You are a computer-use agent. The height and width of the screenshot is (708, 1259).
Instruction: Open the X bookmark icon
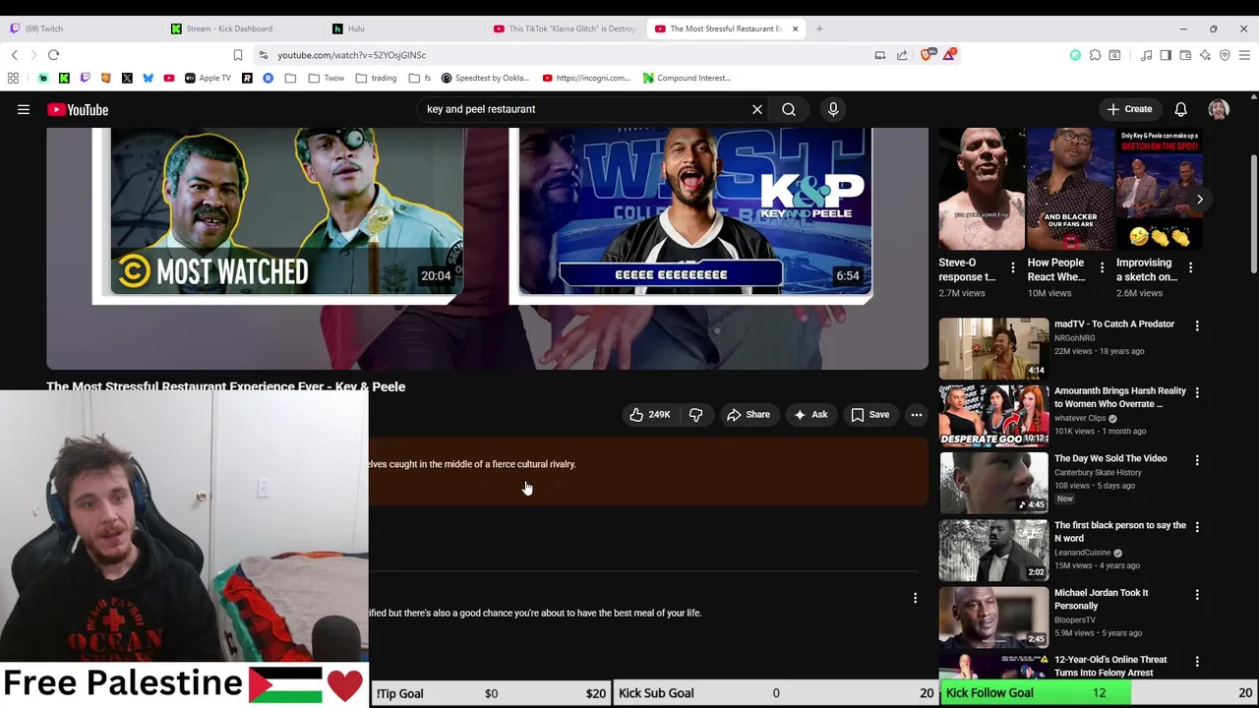127,78
